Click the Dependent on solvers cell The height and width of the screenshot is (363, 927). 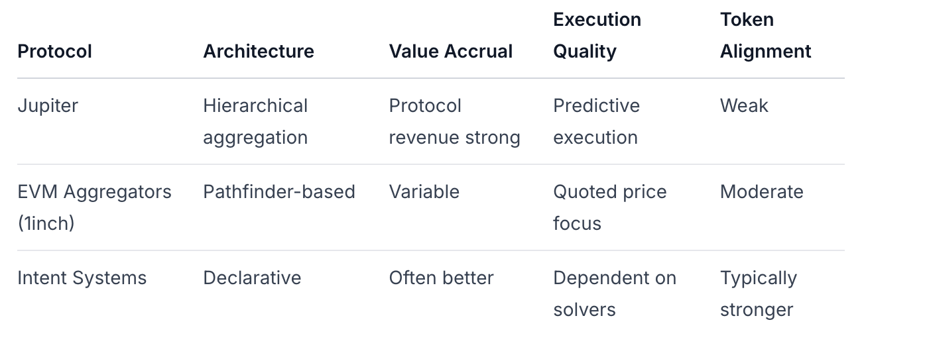(x=614, y=293)
